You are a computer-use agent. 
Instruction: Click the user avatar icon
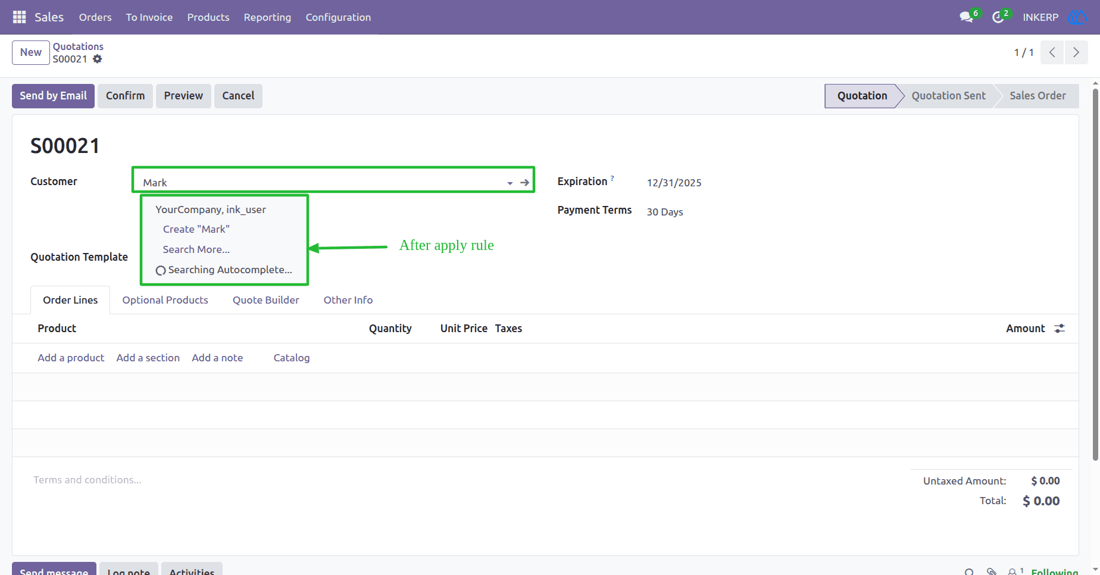1077,17
